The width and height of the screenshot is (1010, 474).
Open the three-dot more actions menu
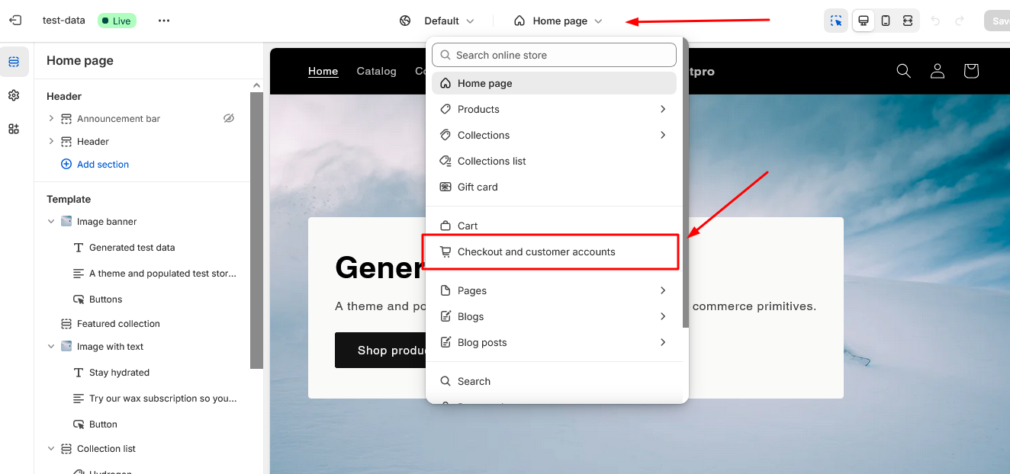click(x=164, y=21)
